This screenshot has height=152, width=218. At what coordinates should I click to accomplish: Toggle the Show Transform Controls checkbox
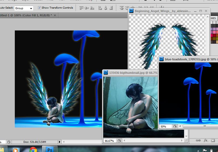[x=40, y=8]
